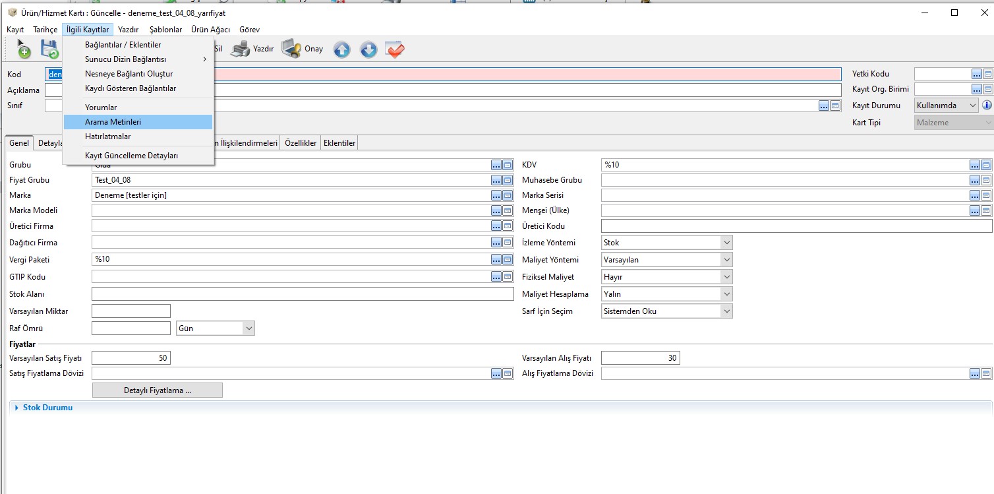Screen dimensions: 994x494
Task: Click the red checkmark task icon
Action: (x=395, y=49)
